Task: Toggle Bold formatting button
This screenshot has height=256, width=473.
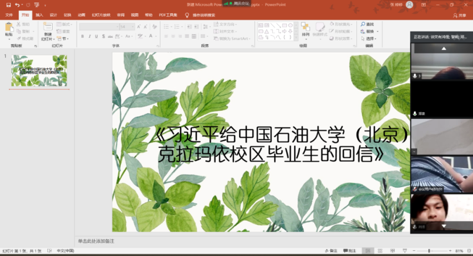Action: coord(83,36)
